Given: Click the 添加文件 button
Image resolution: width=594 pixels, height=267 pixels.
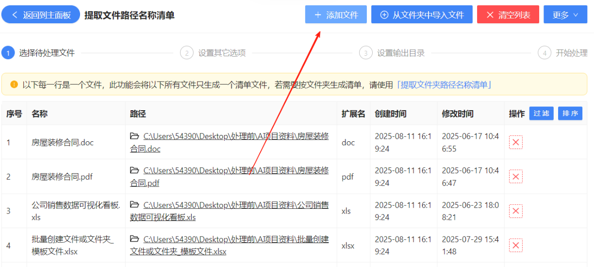Looking at the screenshot, I should [x=336, y=15].
